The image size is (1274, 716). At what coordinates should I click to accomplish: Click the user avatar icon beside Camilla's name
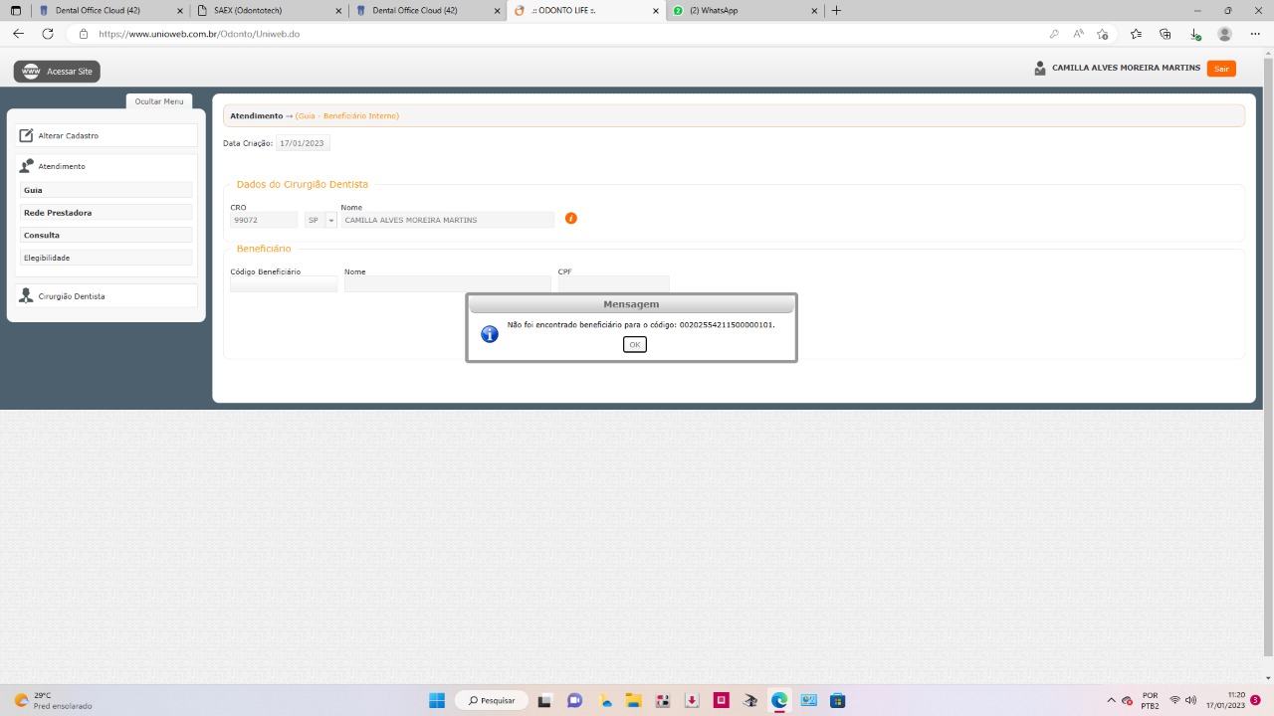[x=1040, y=69]
